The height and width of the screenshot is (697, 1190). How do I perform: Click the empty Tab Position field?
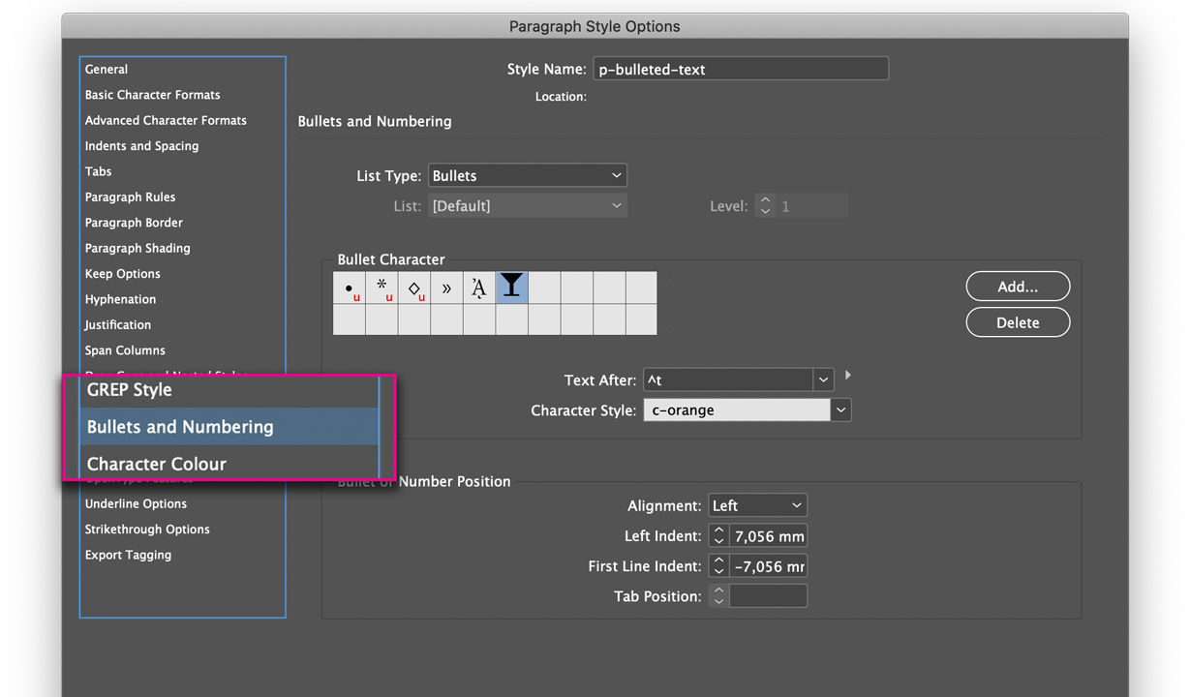tap(768, 595)
